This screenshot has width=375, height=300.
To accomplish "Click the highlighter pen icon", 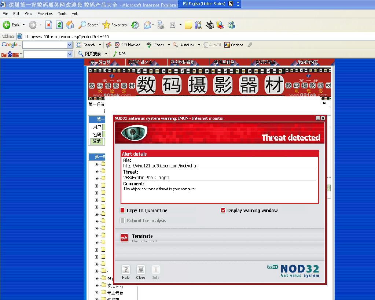I will (x=250, y=45).
